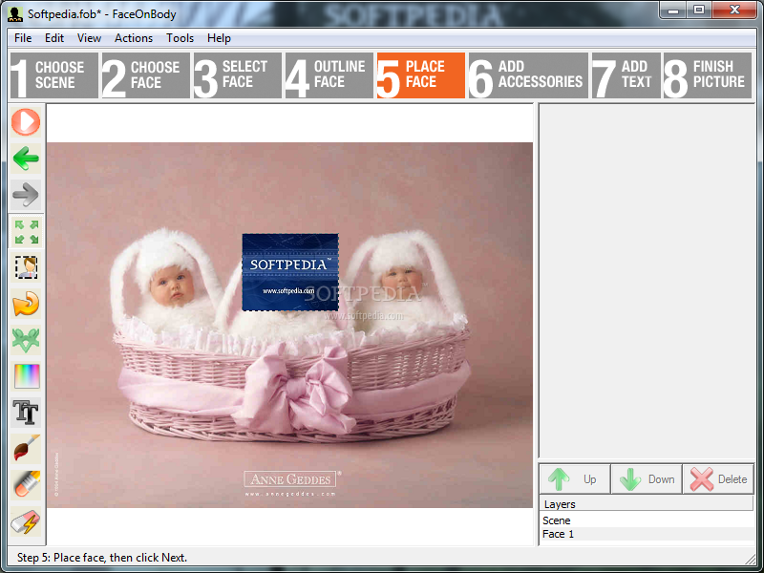Delete the selected layer

point(718,479)
